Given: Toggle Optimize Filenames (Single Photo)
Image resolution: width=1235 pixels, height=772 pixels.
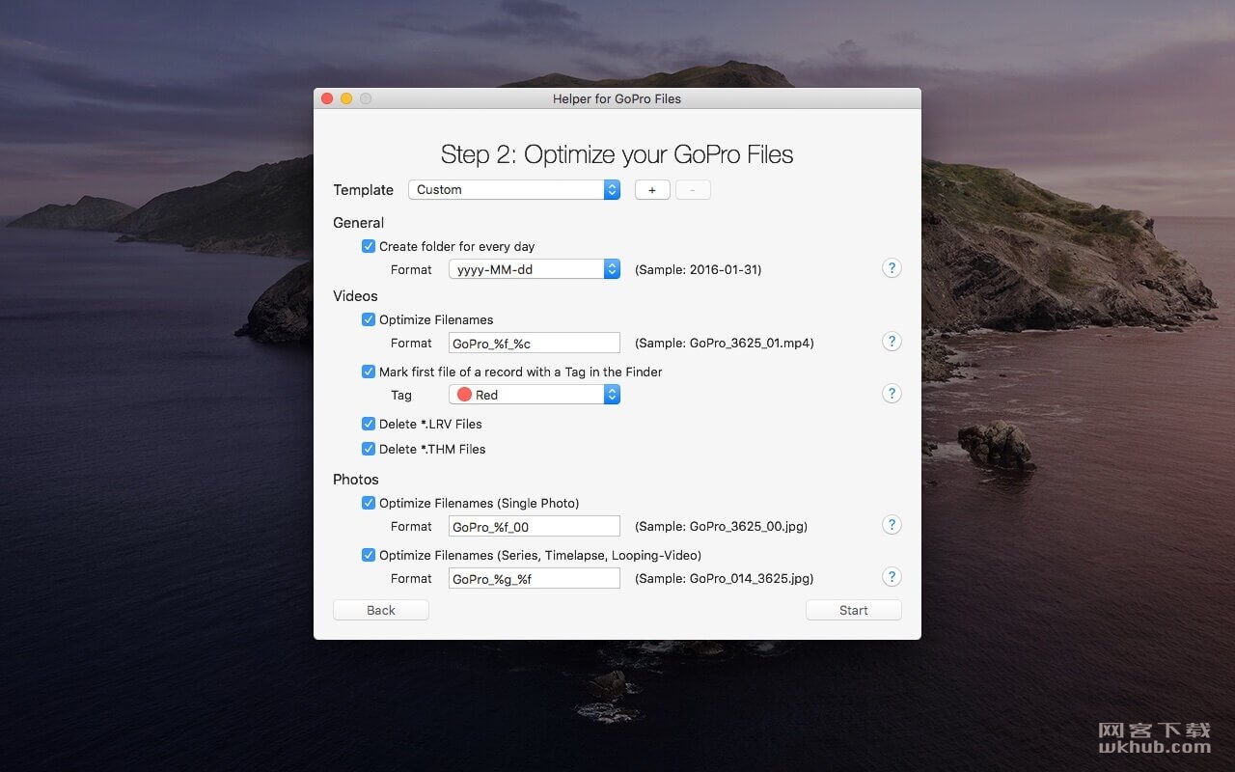Looking at the screenshot, I should [369, 503].
